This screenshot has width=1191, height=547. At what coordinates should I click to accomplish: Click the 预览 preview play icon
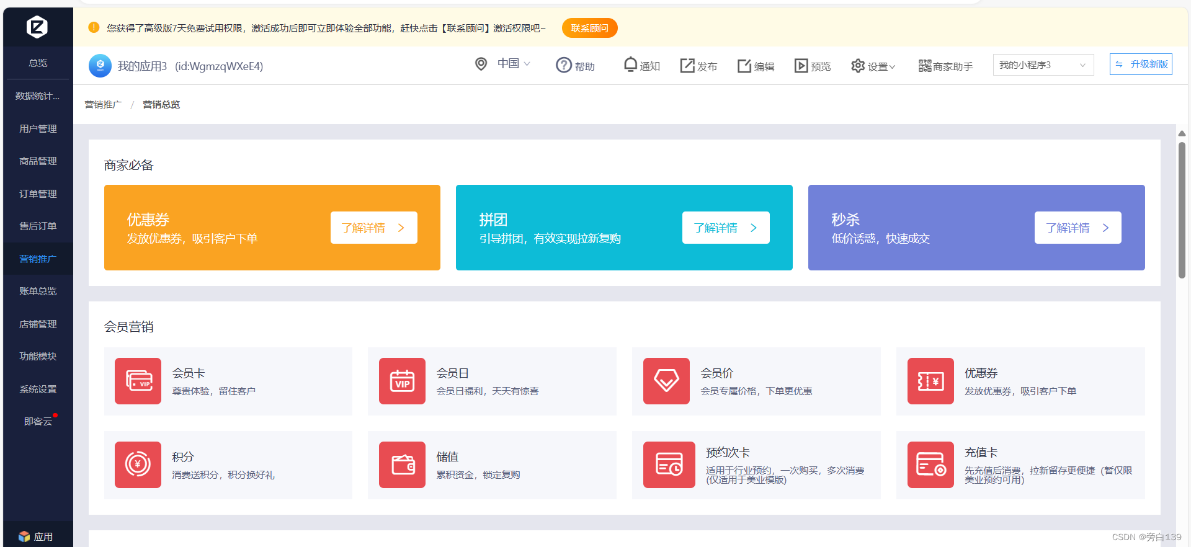(x=801, y=66)
